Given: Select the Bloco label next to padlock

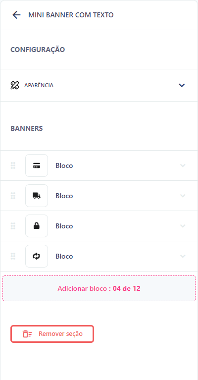Looking at the screenshot, I should (x=64, y=226).
